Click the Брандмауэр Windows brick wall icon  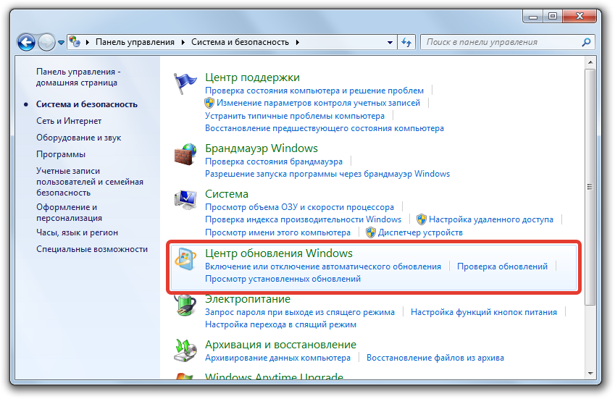tap(185, 154)
